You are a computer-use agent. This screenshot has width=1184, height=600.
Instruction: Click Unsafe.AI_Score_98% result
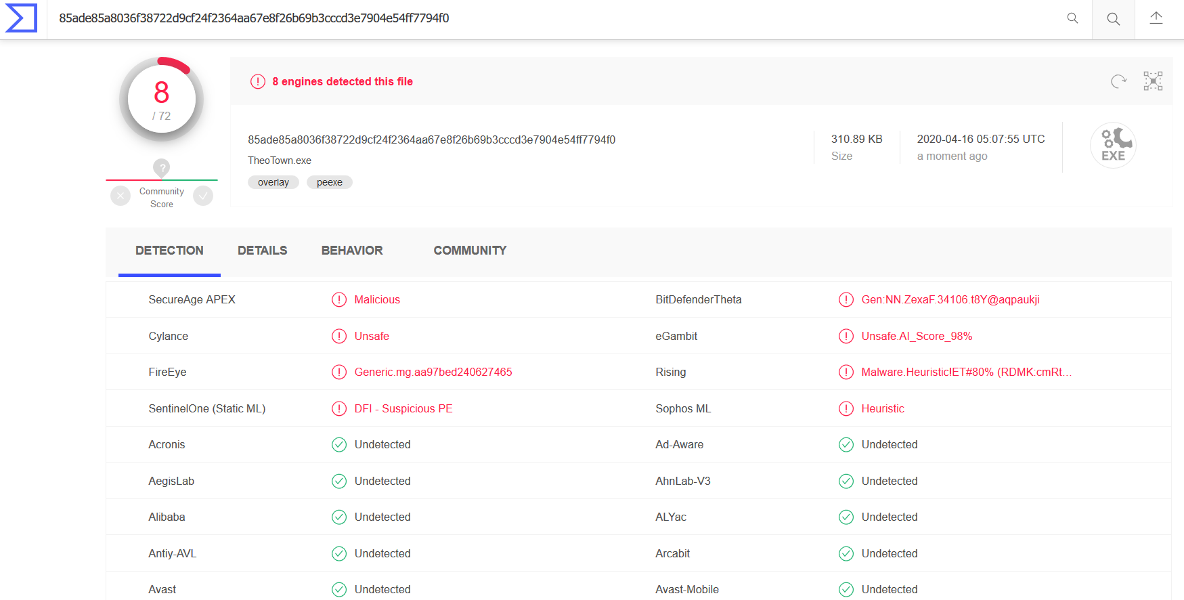(x=917, y=336)
